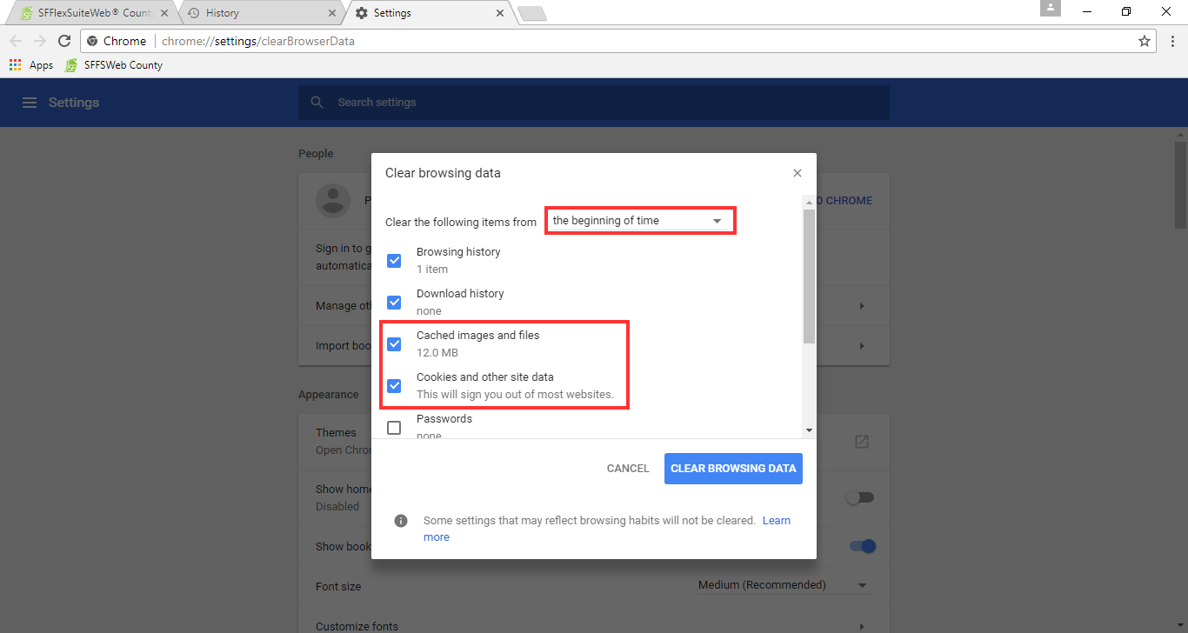Expand the Customize fonts row arrow

(862, 626)
